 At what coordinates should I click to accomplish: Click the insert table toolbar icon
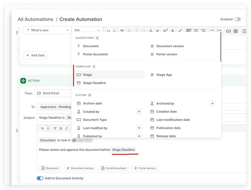click(236, 31)
